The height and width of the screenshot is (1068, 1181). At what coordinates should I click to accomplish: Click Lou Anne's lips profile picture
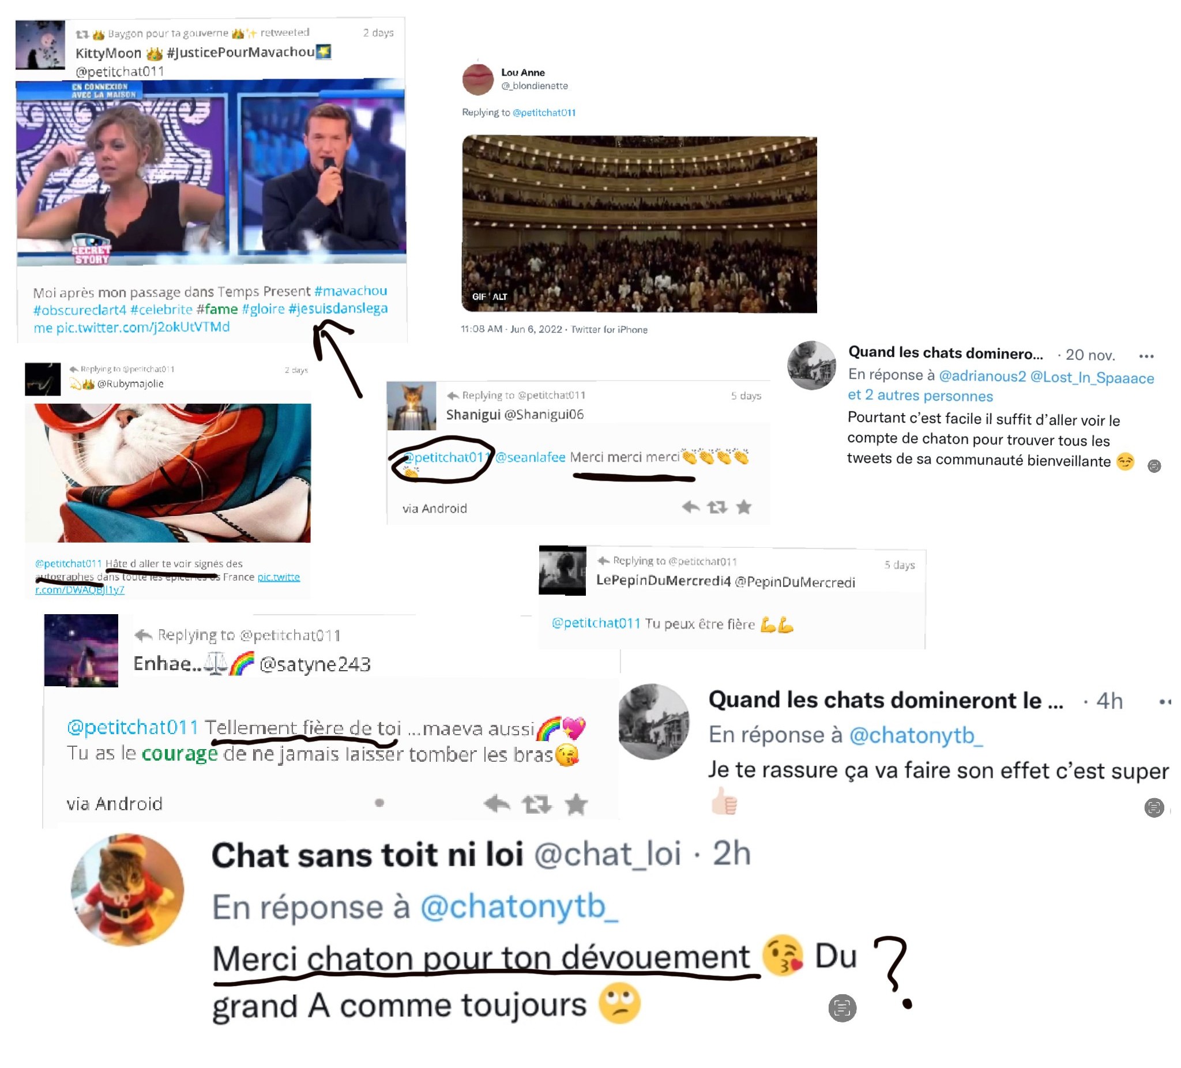[478, 79]
